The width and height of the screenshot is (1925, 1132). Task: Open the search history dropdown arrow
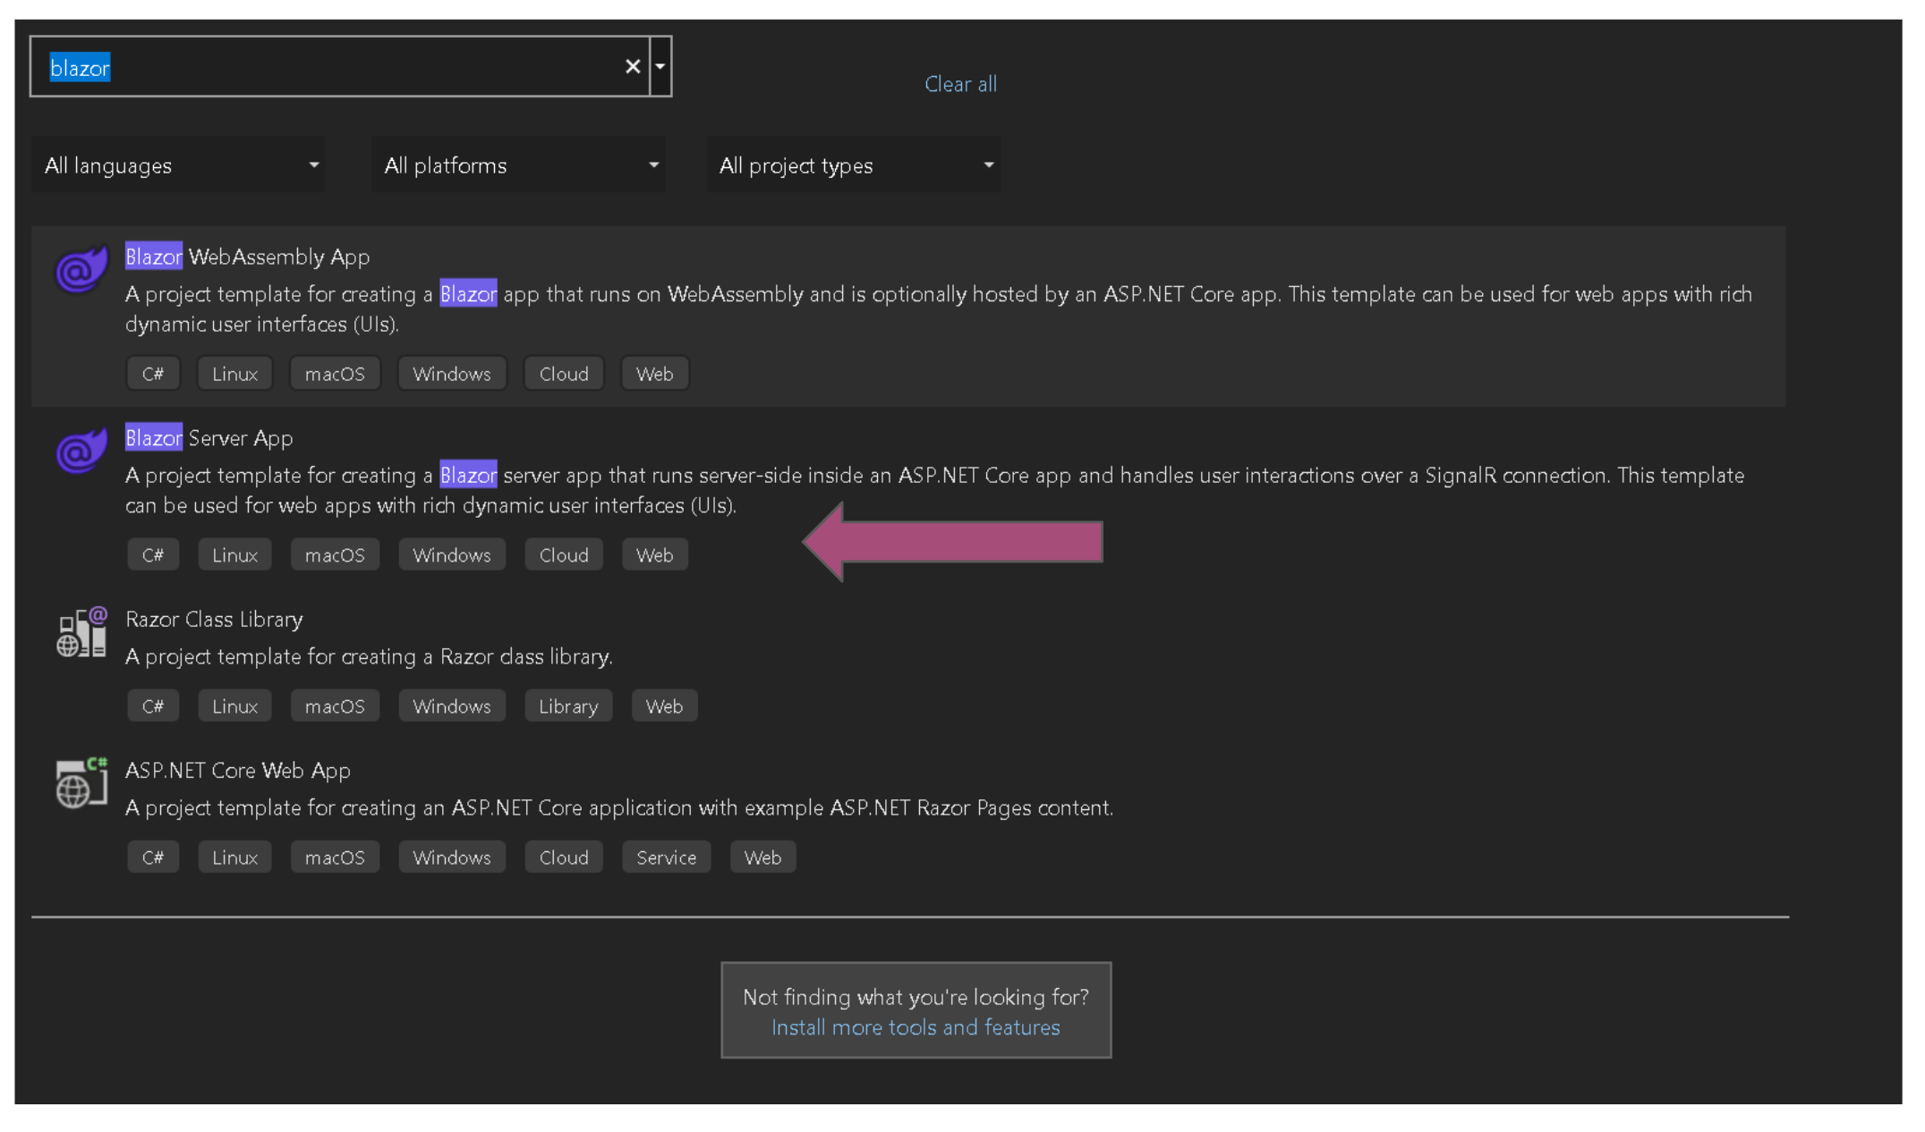pos(660,66)
